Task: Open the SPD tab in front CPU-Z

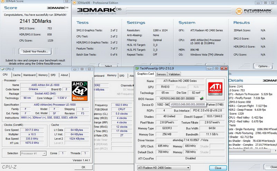Action: click(53, 75)
